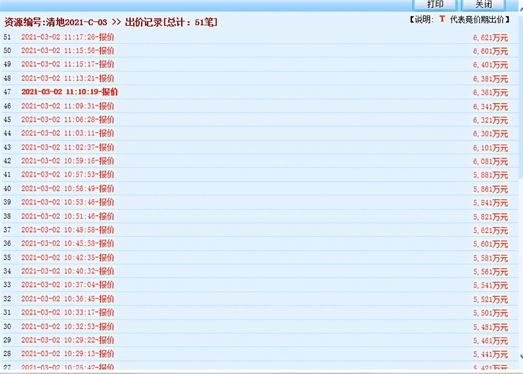Click the 关闭 (Close) button

[484, 4]
